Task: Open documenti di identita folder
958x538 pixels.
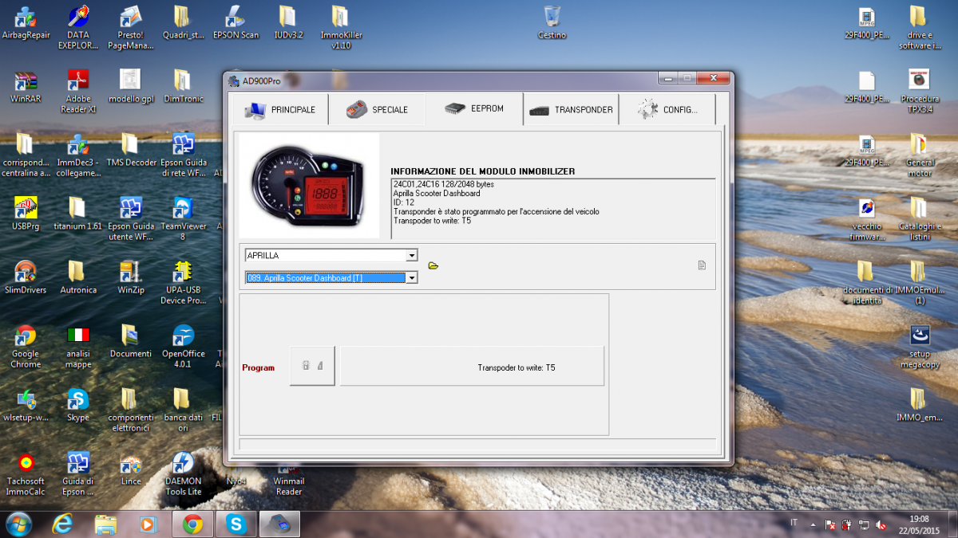Action: click(x=867, y=282)
